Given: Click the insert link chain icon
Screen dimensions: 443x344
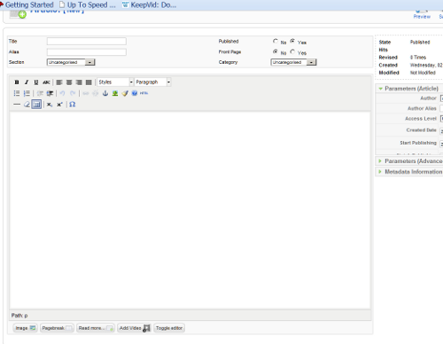Looking at the screenshot, I should coord(86,93).
